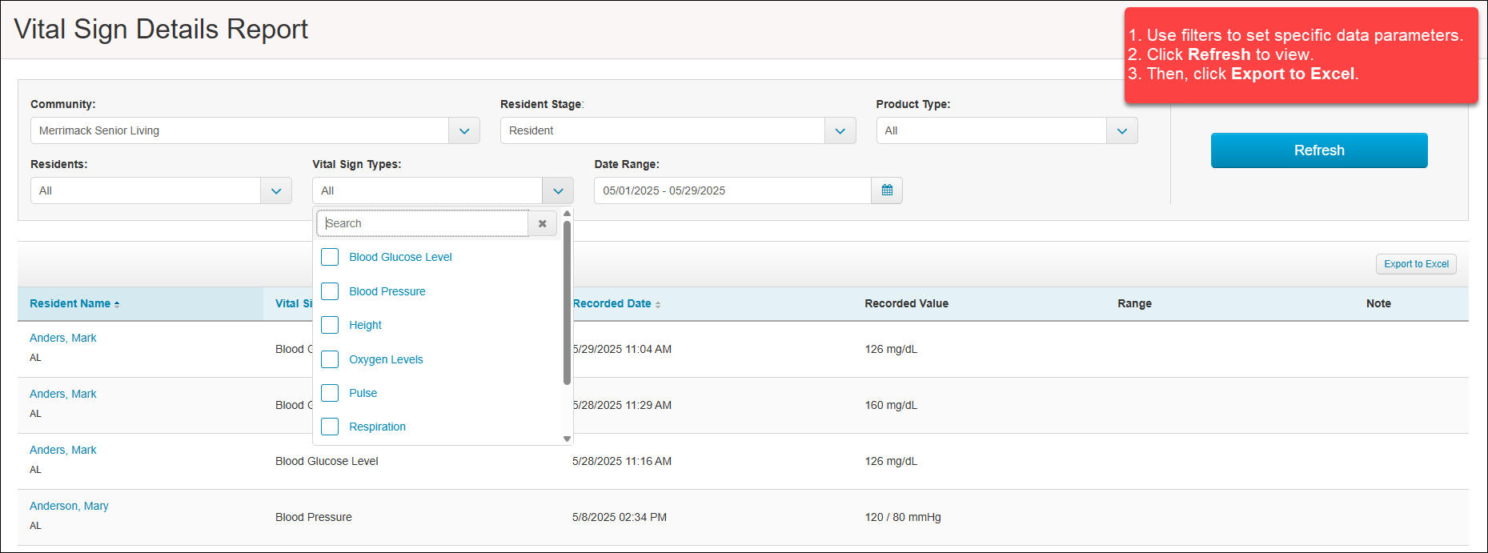Select the 5/8/2025 02:34 PM date cell
Image resolution: width=1488 pixels, height=553 pixels.
(x=620, y=517)
